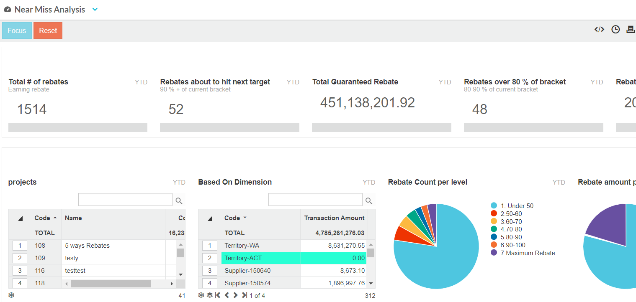Go to previous page in Based On Dimension
Image resolution: width=636 pixels, height=302 pixels.
[227, 295]
